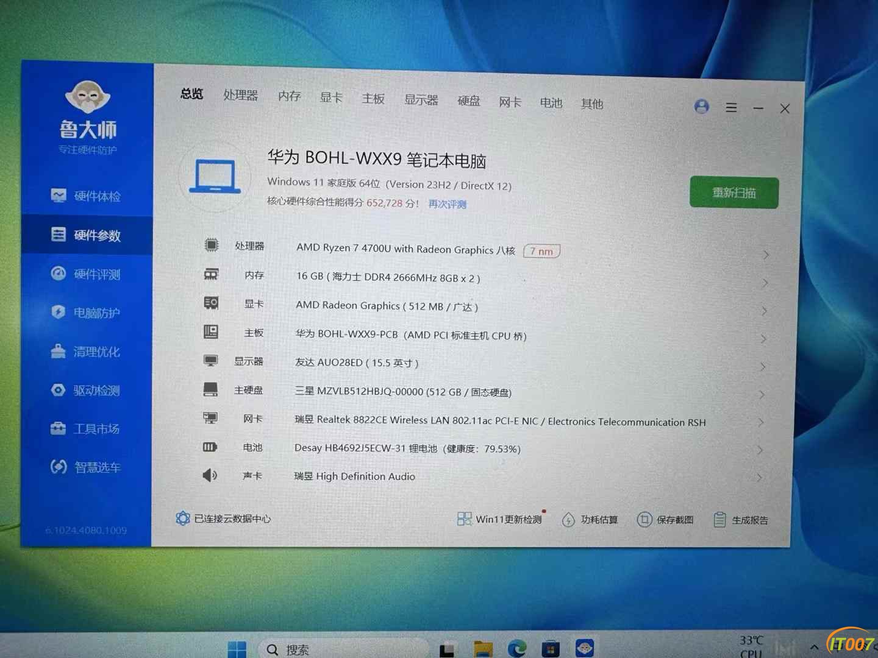Open 驱动检测 driver section
This screenshot has width=878, height=658.
[86, 390]
